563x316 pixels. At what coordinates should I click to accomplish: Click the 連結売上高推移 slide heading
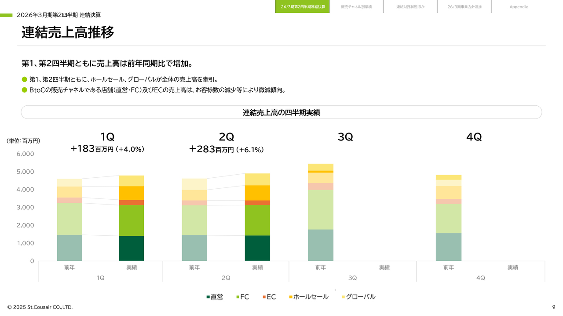click(68, 32)
